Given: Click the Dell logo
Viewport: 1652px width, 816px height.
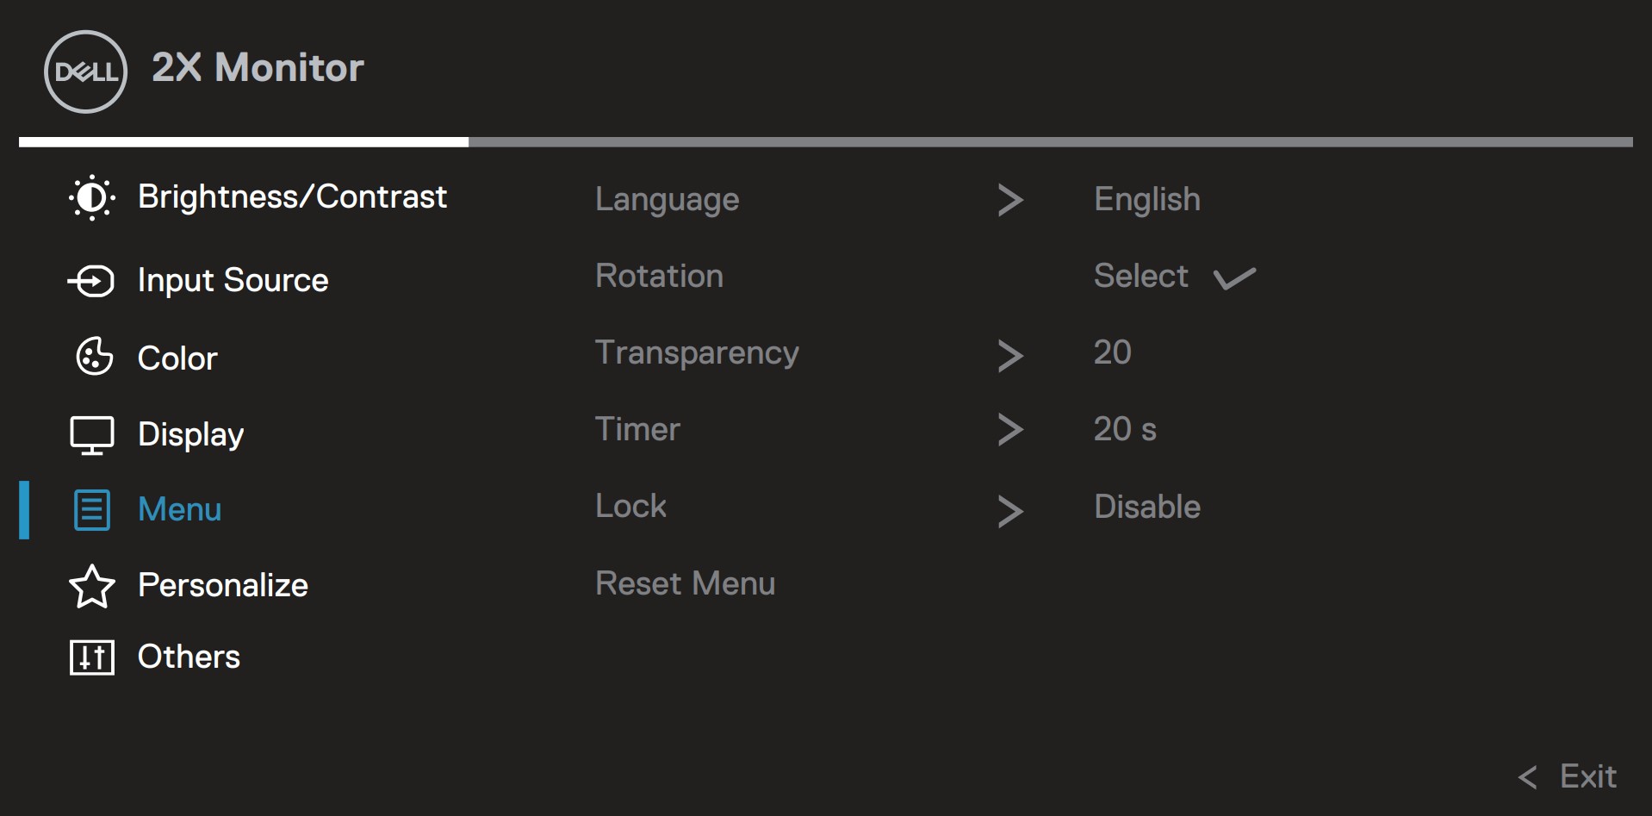Looking at the screenshot, I should pos(85,72).
